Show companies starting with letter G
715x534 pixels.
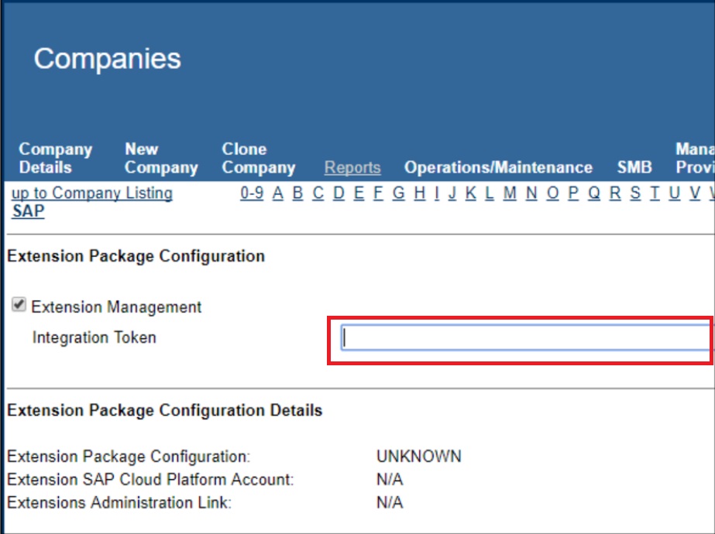click(398, 193)
